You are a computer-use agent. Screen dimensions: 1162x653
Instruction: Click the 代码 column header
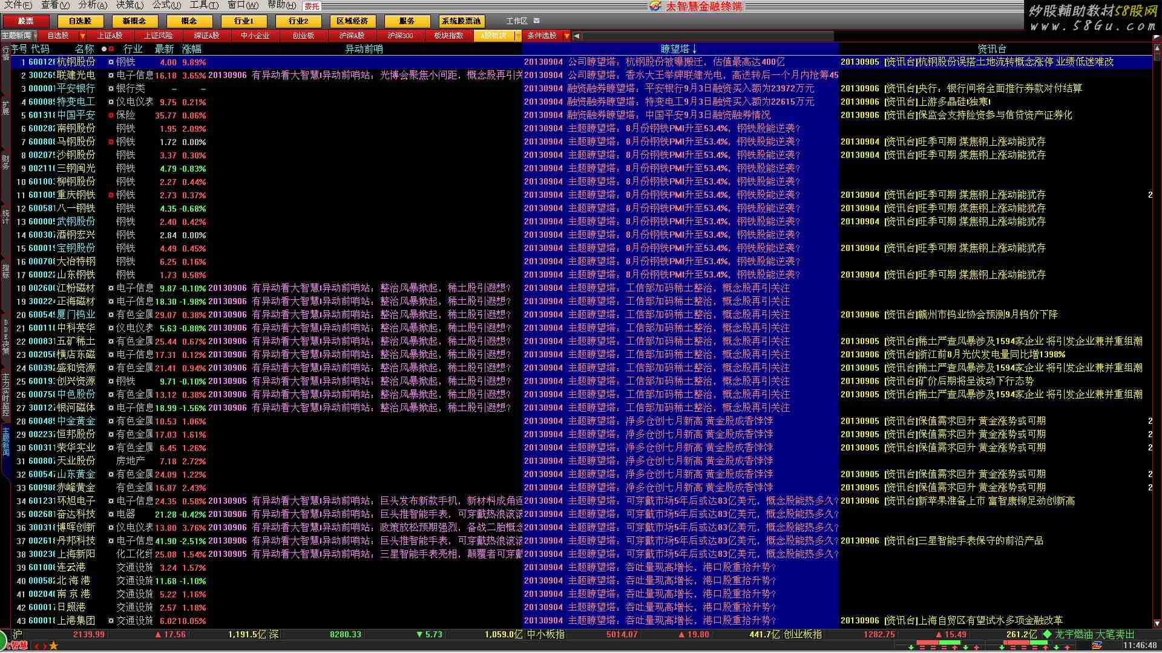click(40, 49)
